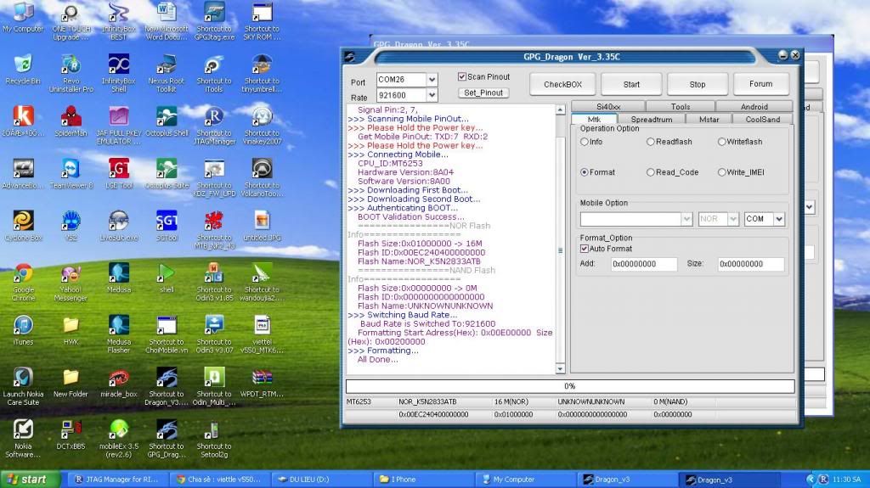Switch to JTAG Manager taskbar item
This screenshot has width=870, height=488.
coord(116,480)
